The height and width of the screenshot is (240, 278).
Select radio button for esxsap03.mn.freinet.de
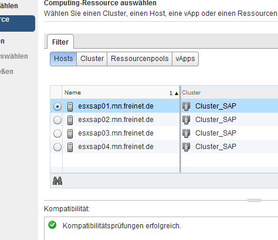(57, 134)
